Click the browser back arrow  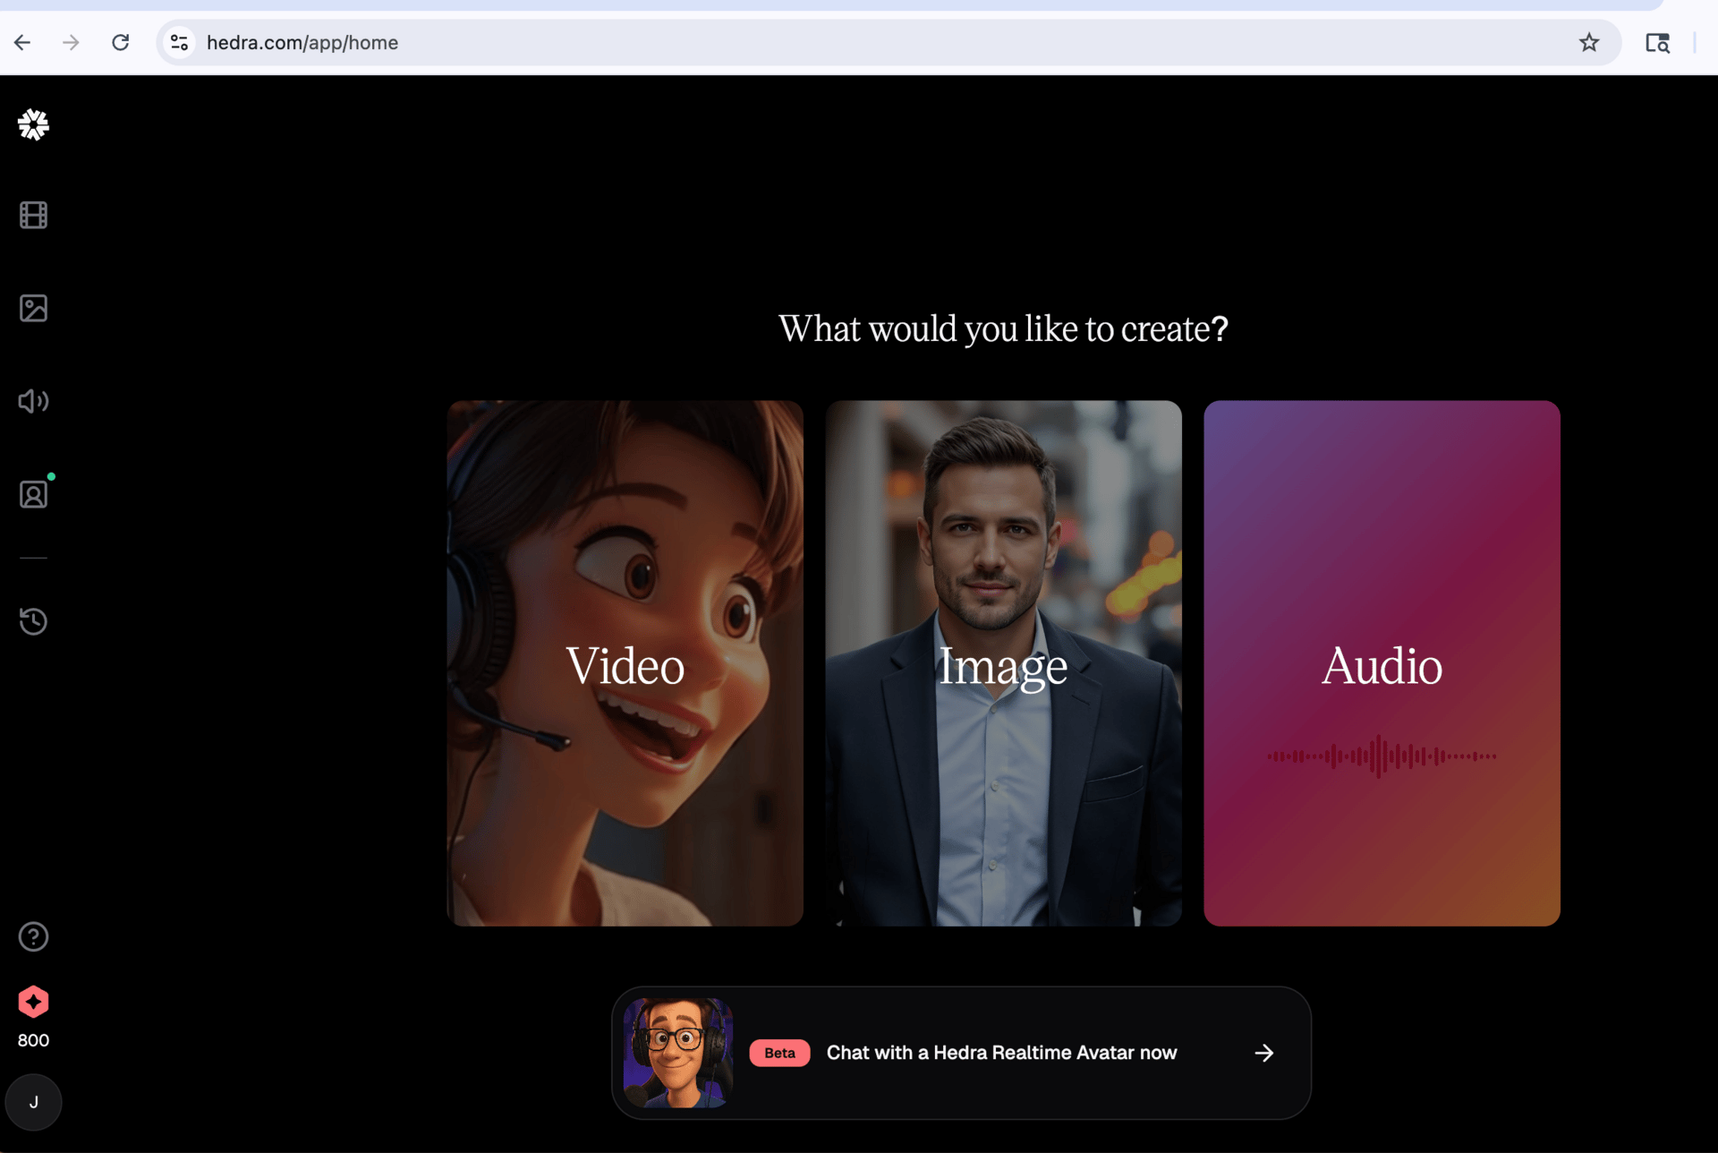click(22, 42)
